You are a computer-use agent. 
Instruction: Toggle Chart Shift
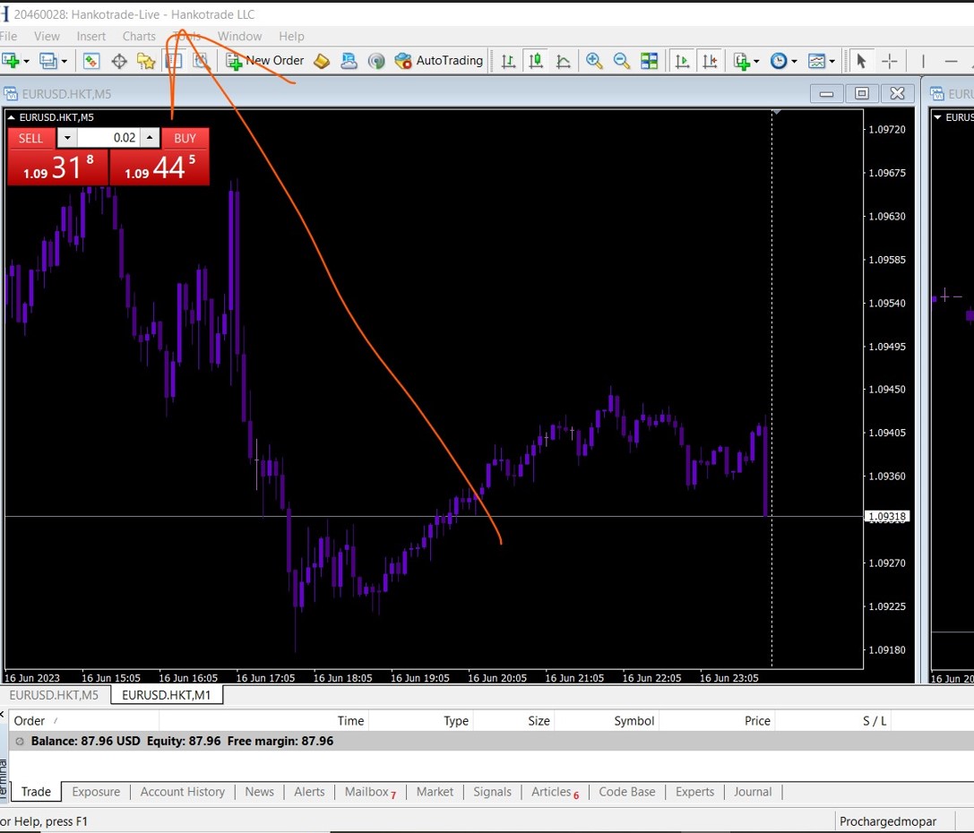tap(710, 61)
